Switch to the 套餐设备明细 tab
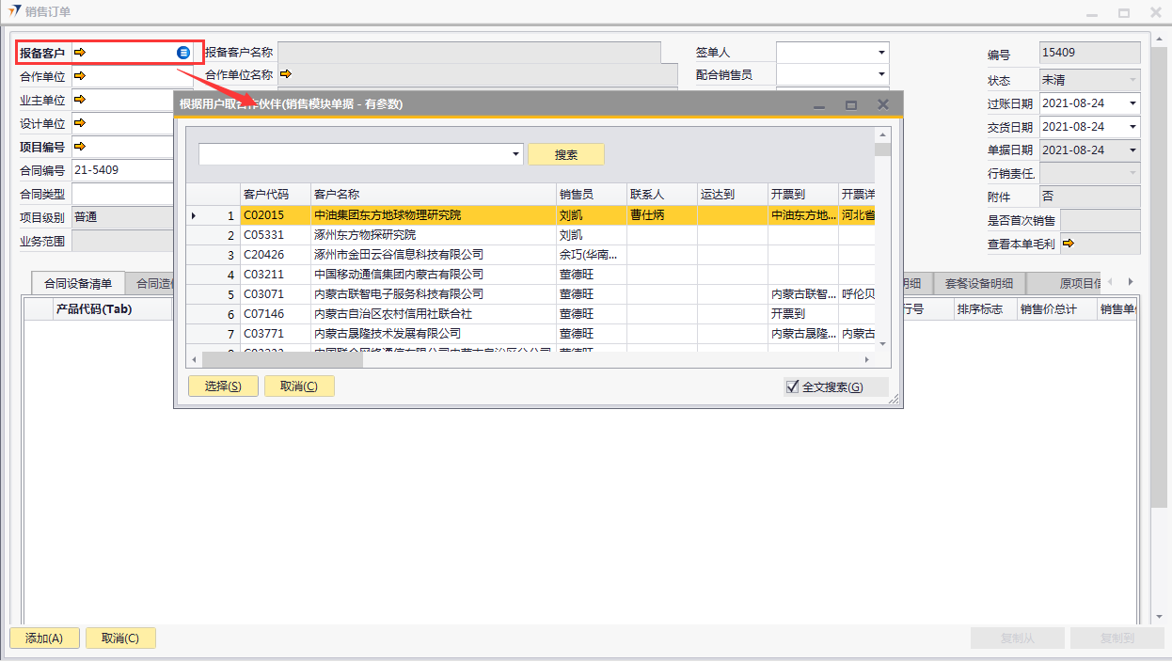 pyautogui.click(x=978, y=283)
